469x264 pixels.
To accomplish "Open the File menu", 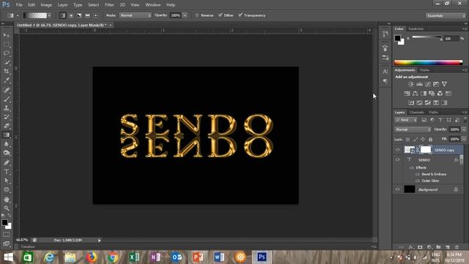I will tap(19, 5).
